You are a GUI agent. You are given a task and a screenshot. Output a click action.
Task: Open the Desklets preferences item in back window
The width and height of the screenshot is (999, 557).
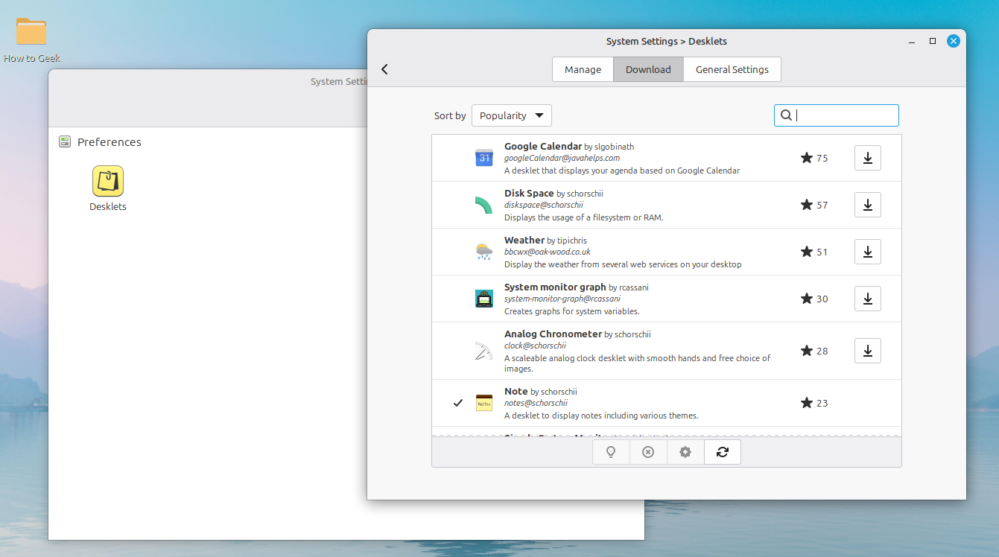(108, 189)
